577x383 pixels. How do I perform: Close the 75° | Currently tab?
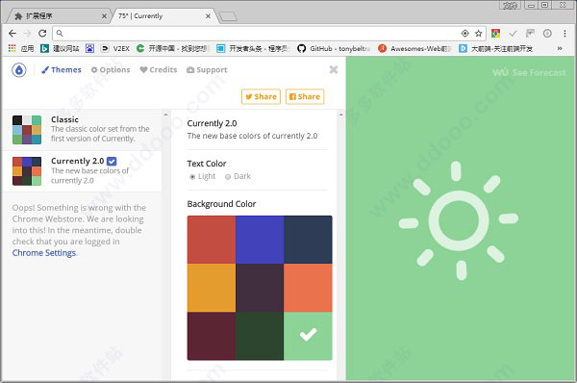coord(208,15)
